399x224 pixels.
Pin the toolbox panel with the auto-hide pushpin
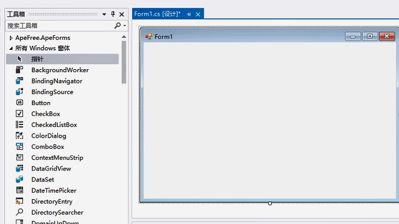pyautogui.click(x=113, y=14)
